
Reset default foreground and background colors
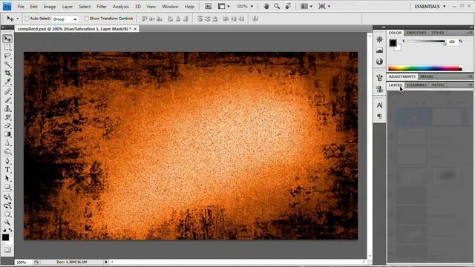coord(4,230)
